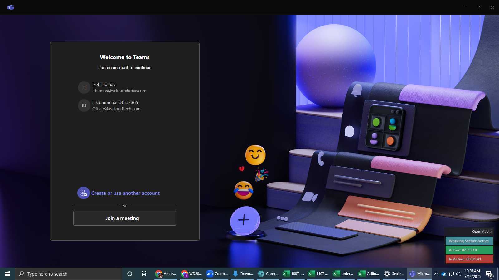The width and height of the screenshot is (499, 280).
Task: Click Open App in tracker widget
Action: tap(482, 231)
